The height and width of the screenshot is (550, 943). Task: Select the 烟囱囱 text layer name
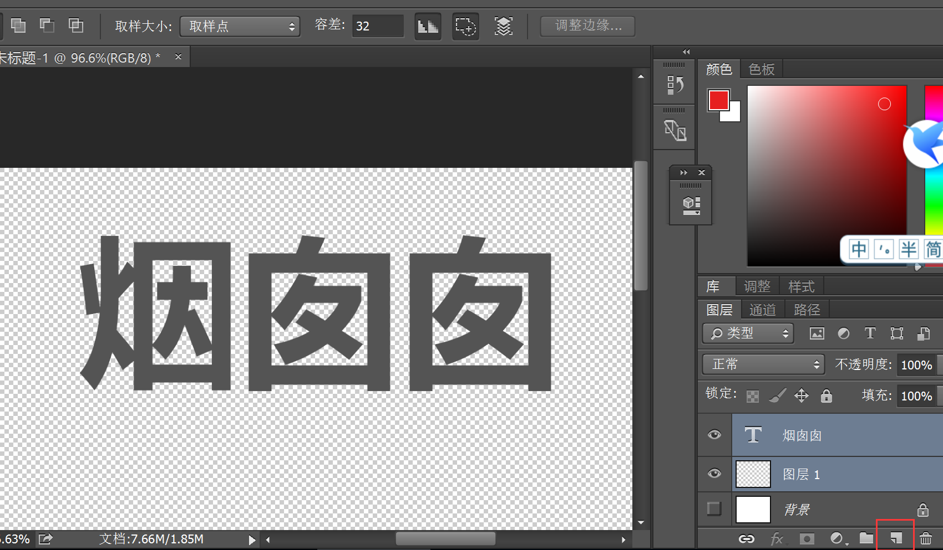802,436
